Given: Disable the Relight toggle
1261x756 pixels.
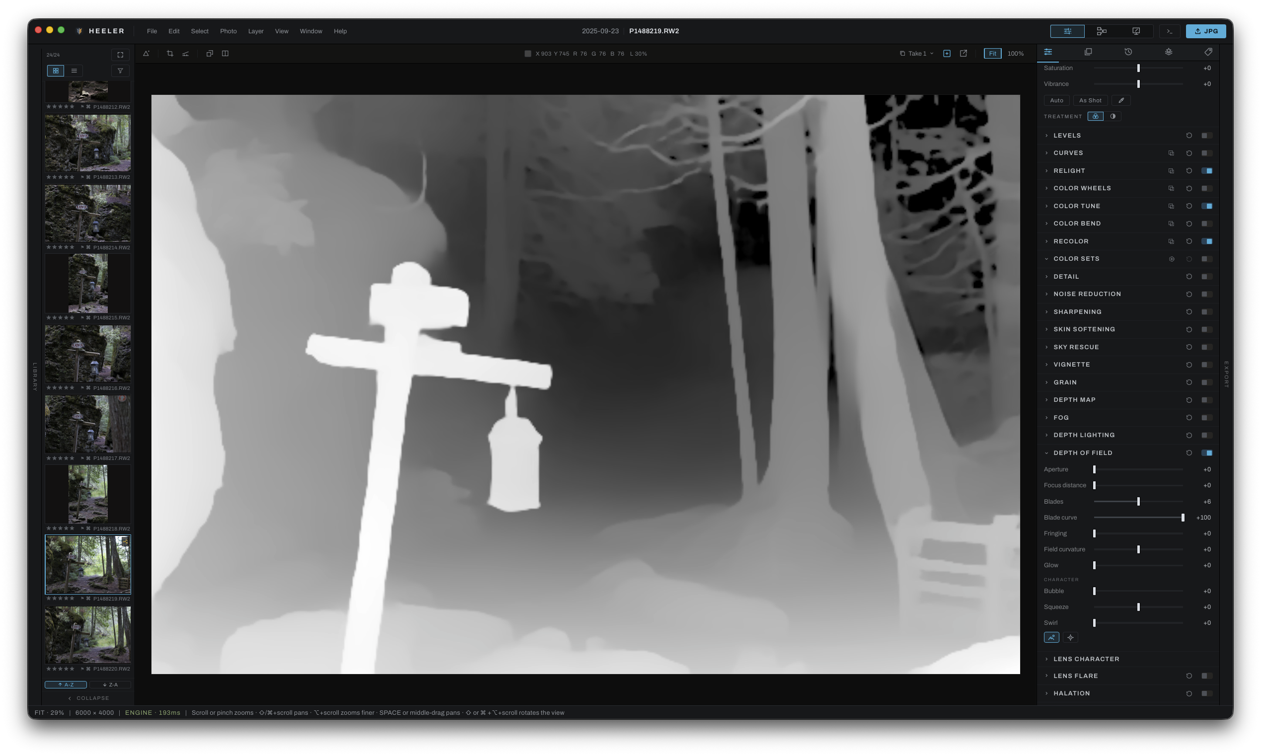Looking at the screenshot, I should coord(1206,171).
